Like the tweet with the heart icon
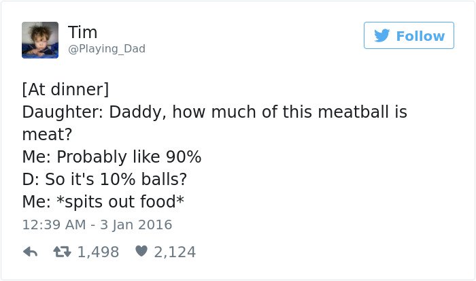Screen dimensions: 476x281 [x=141, y=252]
